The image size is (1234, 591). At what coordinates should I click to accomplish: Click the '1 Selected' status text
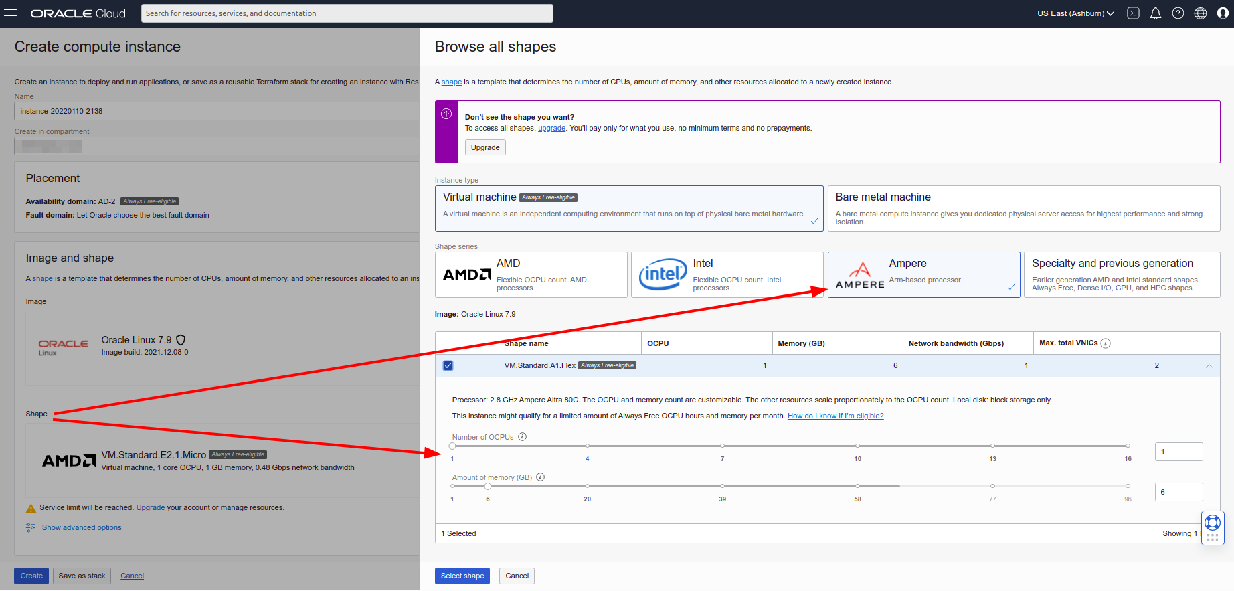[x=458, y=533]
